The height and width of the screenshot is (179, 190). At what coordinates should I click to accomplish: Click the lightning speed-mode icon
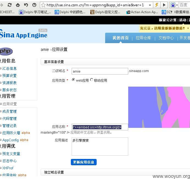click(157, 5)
